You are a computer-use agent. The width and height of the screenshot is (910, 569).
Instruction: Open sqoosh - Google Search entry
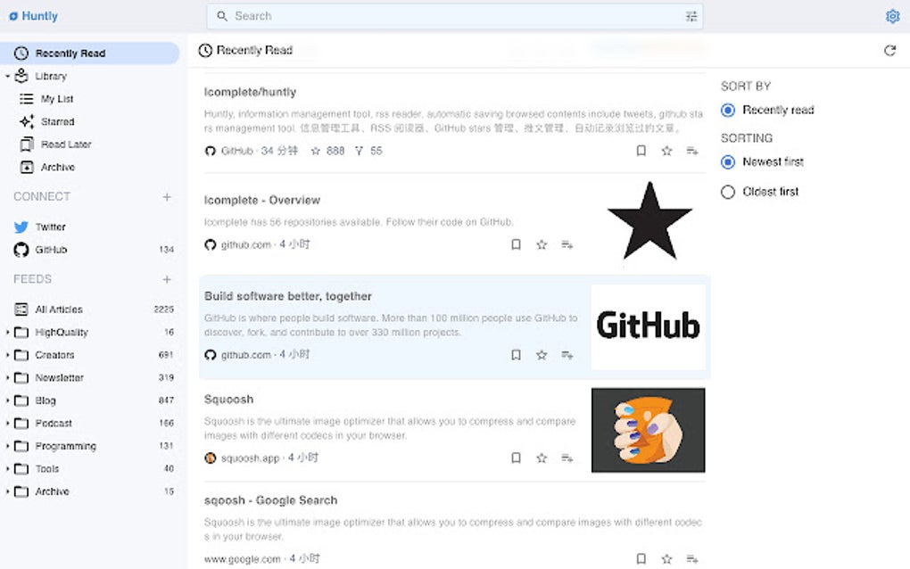coord(270,500)
